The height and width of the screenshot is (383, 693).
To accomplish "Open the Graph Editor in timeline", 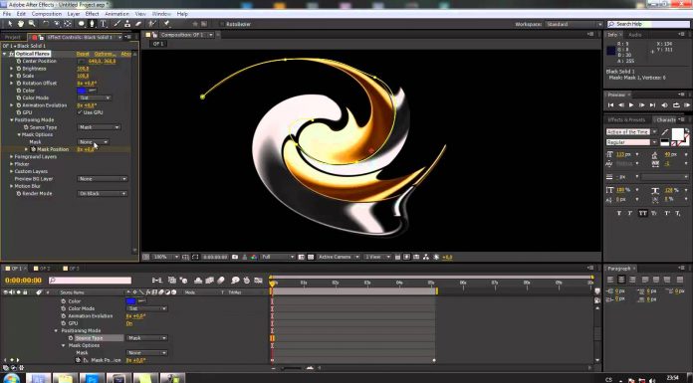I will (259, 281).
